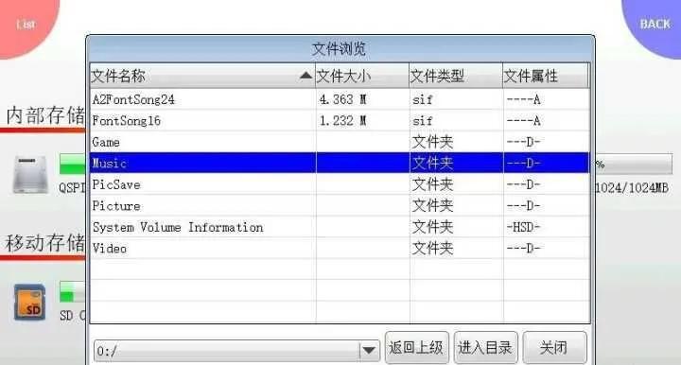The image size is (681, 365).
Task: Click the 1.232 M file size cell
Action: [362, 121]
